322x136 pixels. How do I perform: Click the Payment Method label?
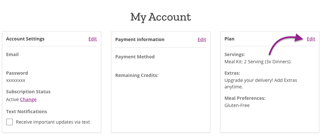(x=135, y=57)
